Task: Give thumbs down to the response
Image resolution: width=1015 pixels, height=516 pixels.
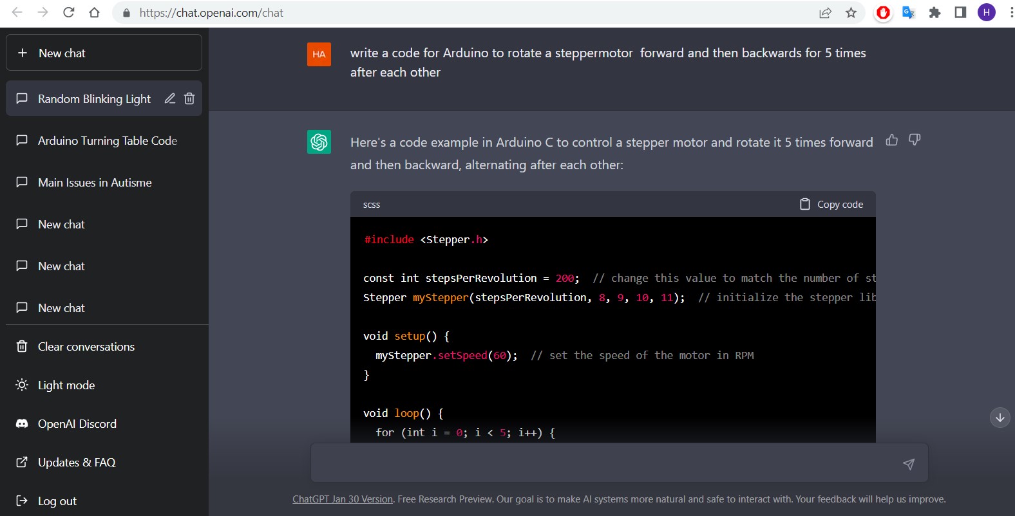Action: coord(915,140)
